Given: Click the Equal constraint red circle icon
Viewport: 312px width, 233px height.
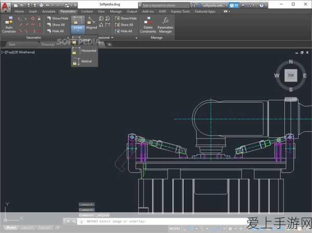Looking at the screenshot, I should [40, 31].
